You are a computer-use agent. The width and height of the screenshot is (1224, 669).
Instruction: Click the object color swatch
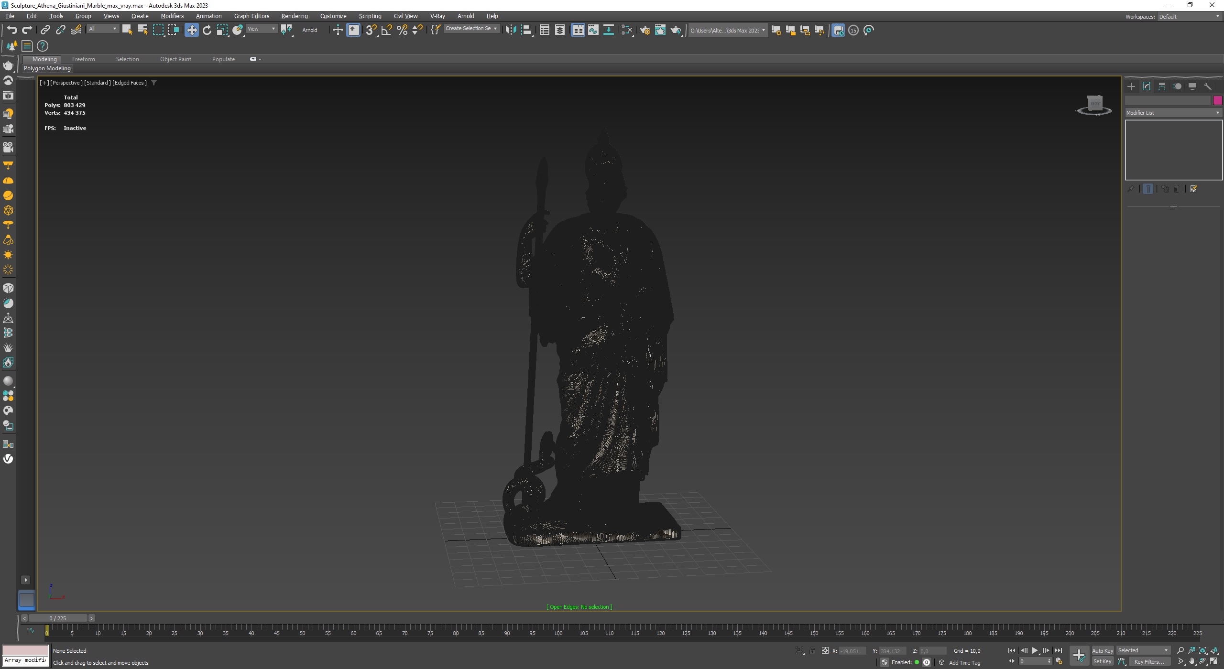coord(1217,100)
